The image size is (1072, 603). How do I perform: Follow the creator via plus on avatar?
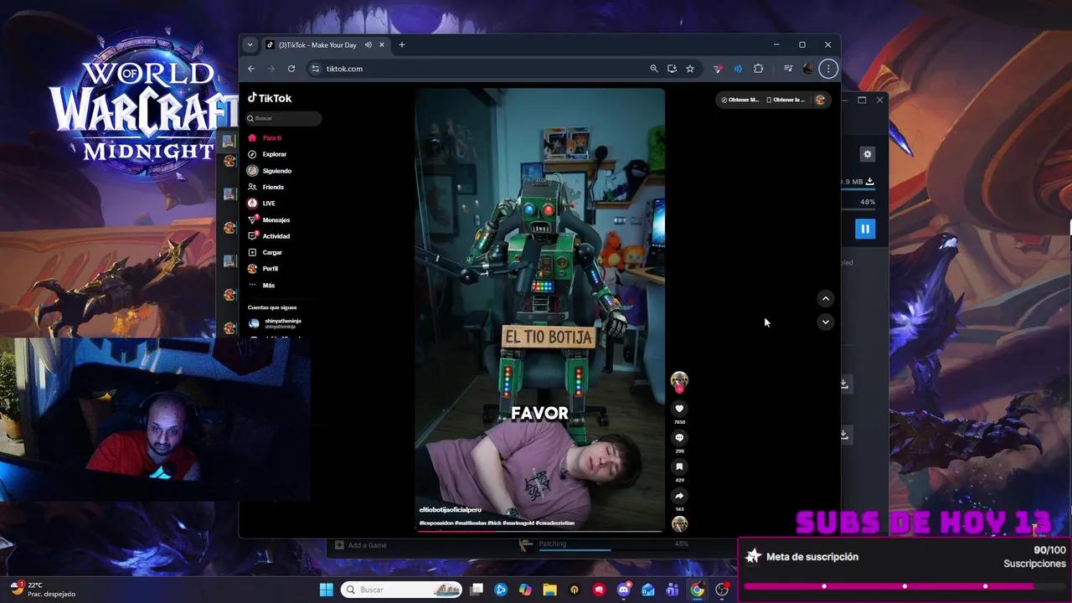pos(679,389)
